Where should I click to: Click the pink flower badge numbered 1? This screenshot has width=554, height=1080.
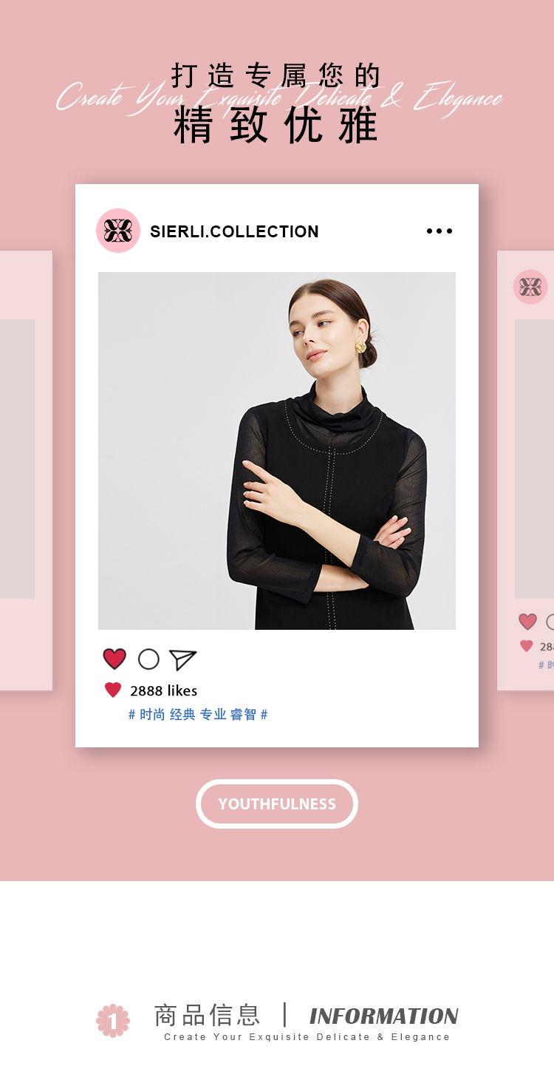point(113,1021)
